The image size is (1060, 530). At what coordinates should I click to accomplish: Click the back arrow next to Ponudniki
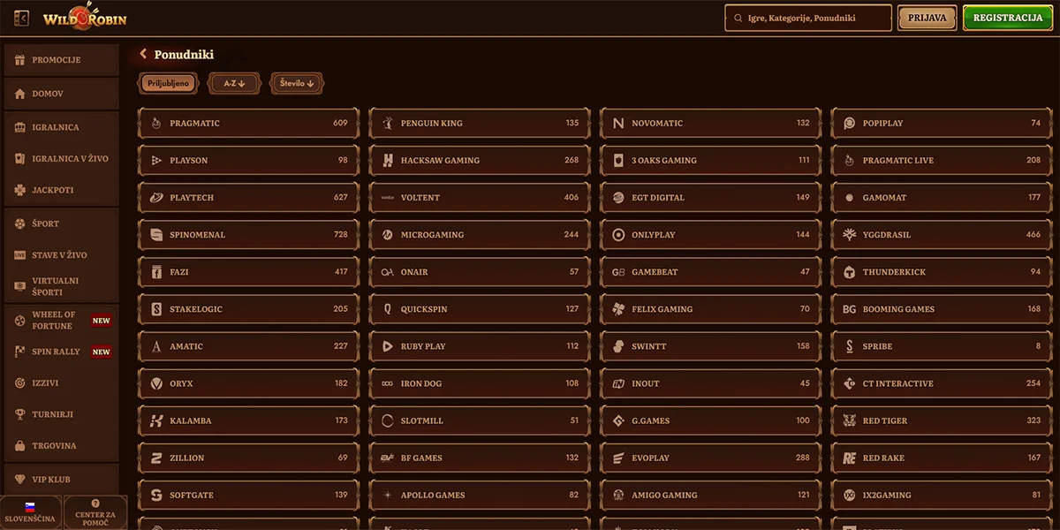click(143, 55)
